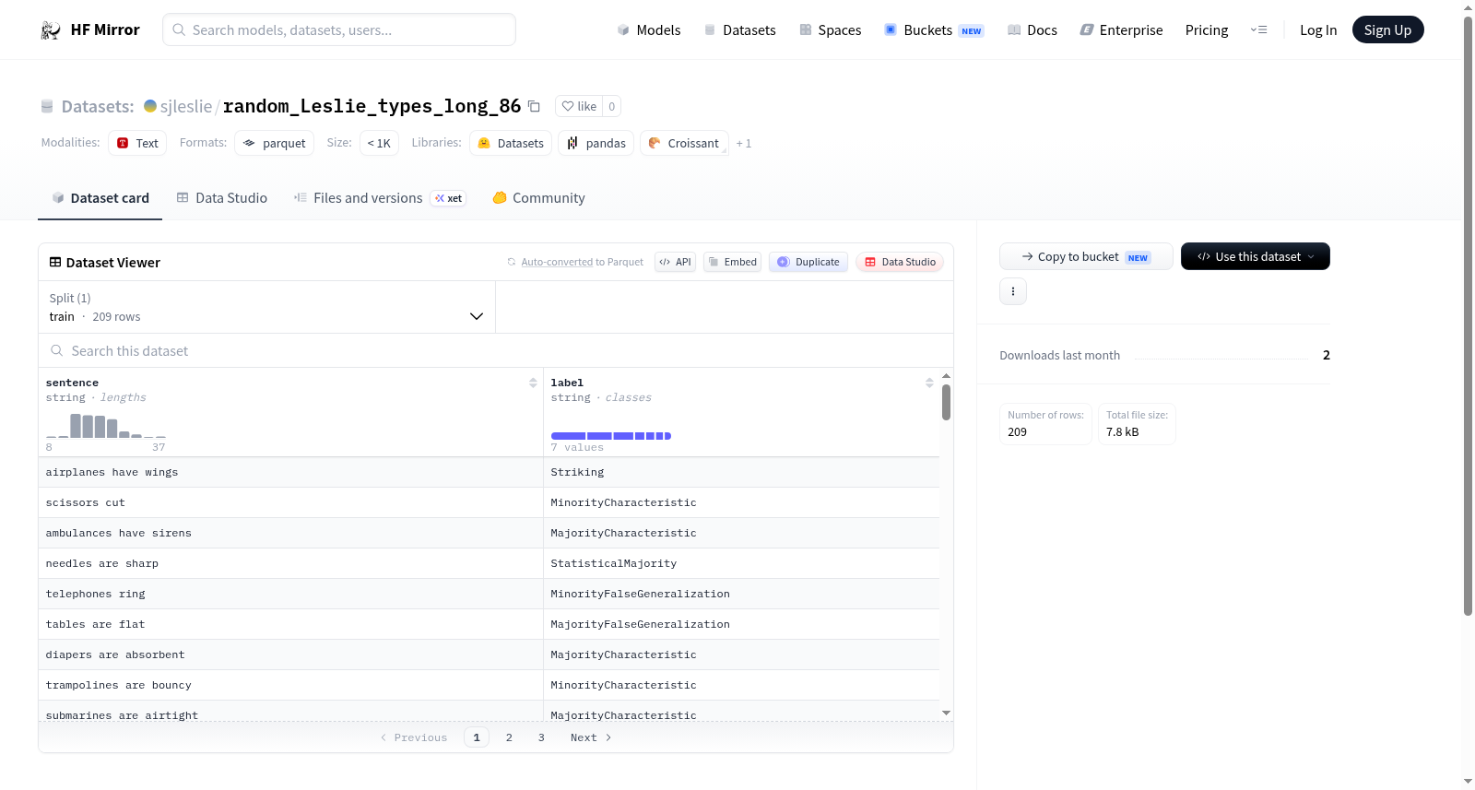Select the 'StatisticalMajority' label cell
Screen dimensions: 1475x790
pos(741,564)
